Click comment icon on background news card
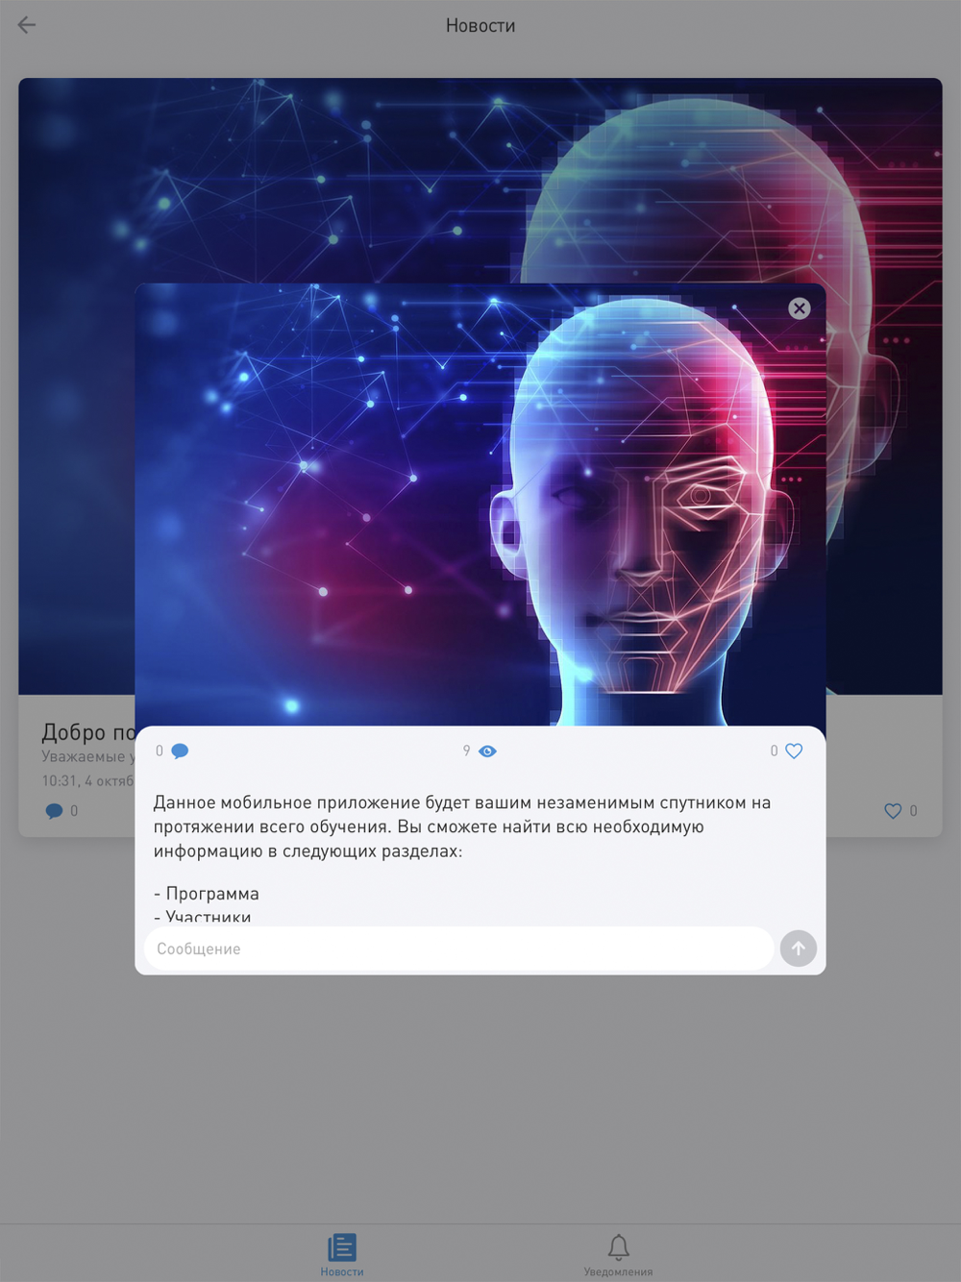Image resolution: width=961 pixels, height=1282 pixels. tap(54, 811)
